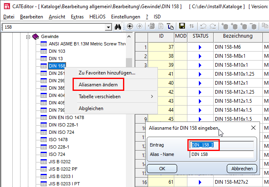269x187 pixels.
Task: Close the Aliasname dialog with X
Action: [x=253, y=128]
